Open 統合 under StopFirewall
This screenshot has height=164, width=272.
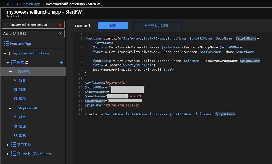[22, 117]
